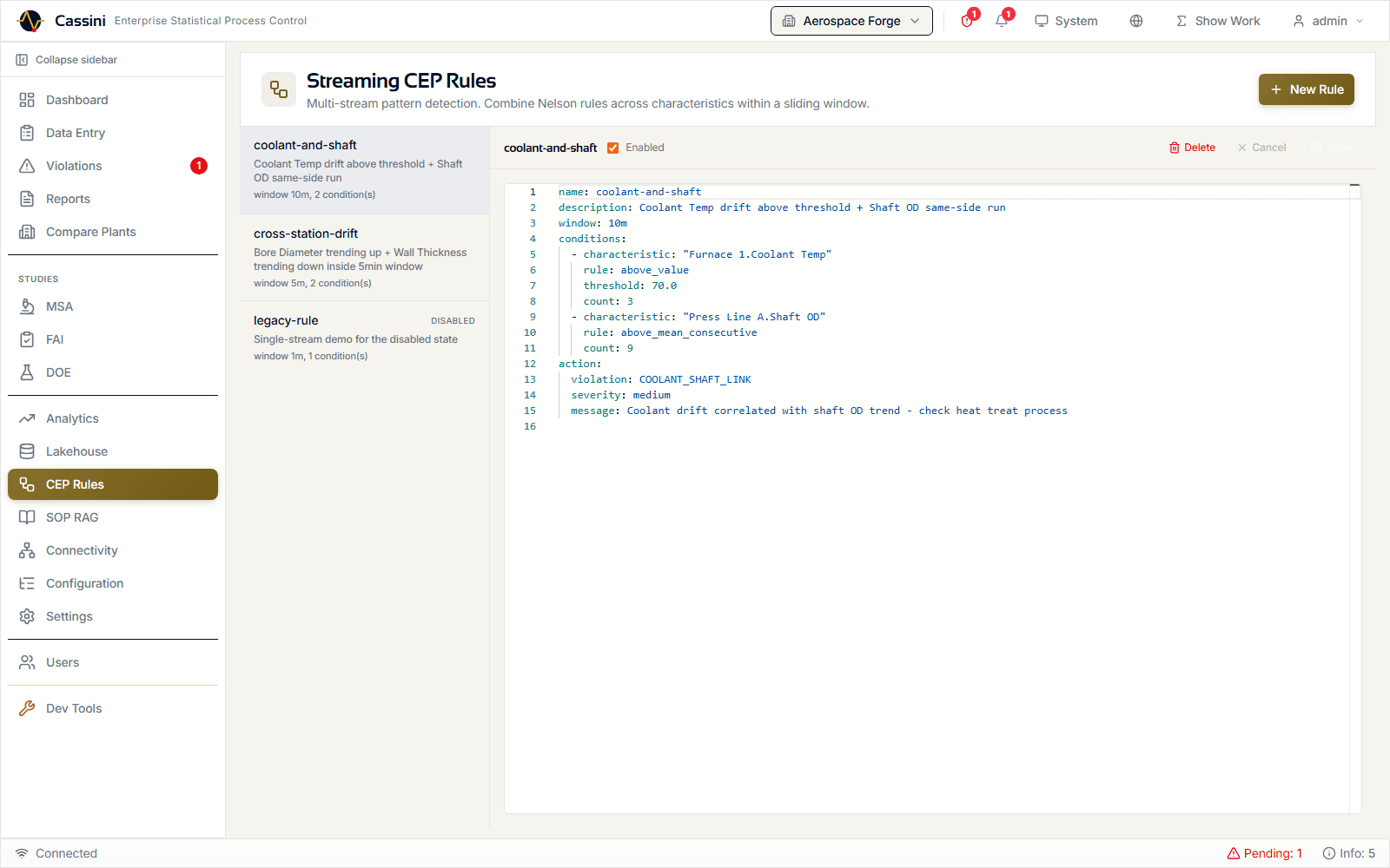
Task: Click the wifi Connected status icon
Action: [22, 853]
